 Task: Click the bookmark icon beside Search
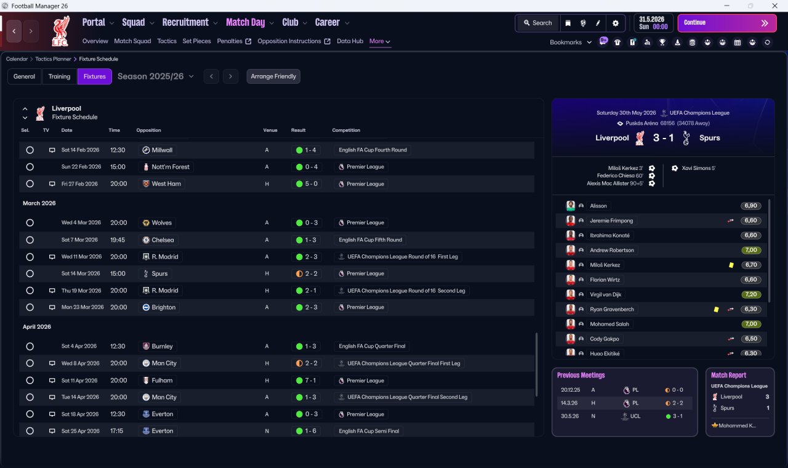[568, 23]
